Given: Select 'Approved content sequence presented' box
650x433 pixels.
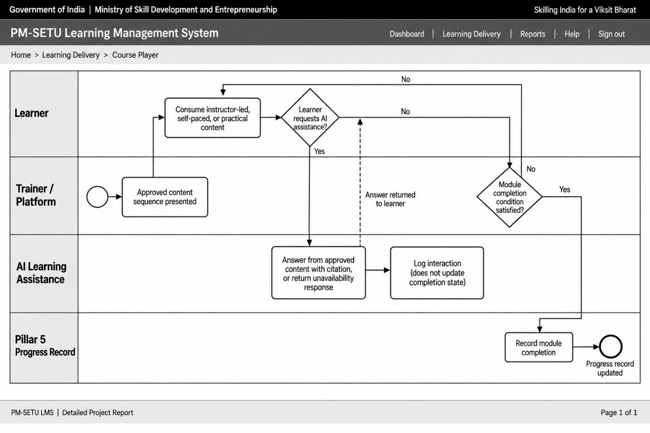Looking at the screenshot, I should (x=165, y=197).
